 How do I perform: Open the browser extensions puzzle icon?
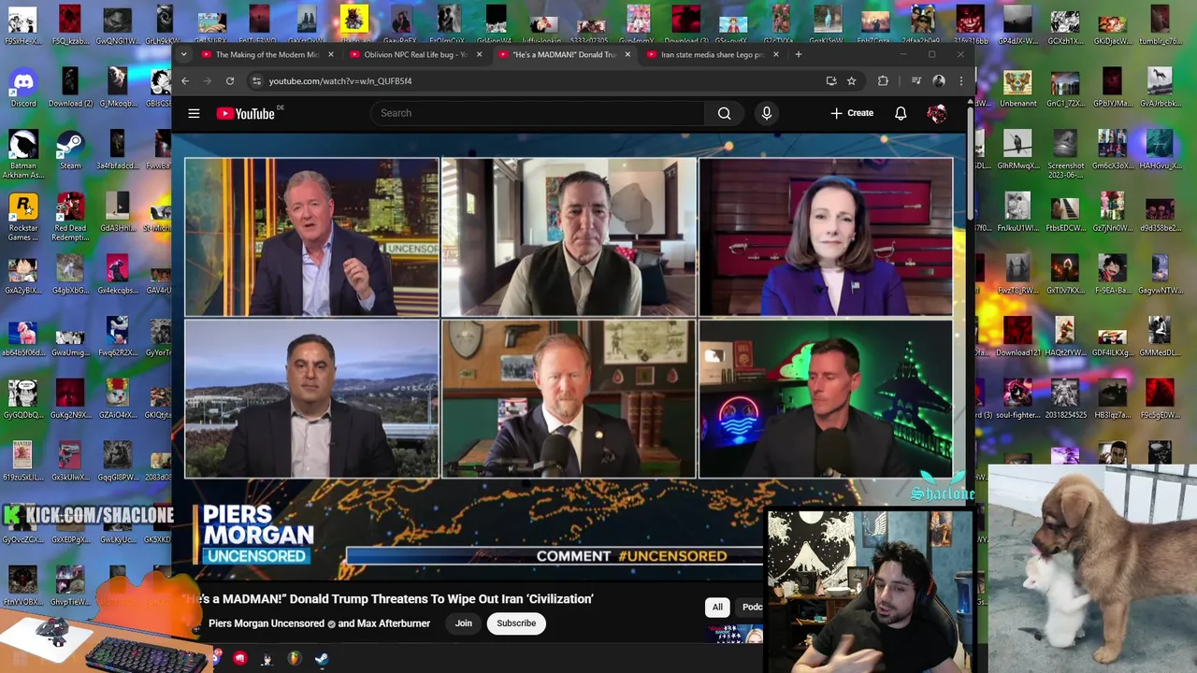point(883,81)
